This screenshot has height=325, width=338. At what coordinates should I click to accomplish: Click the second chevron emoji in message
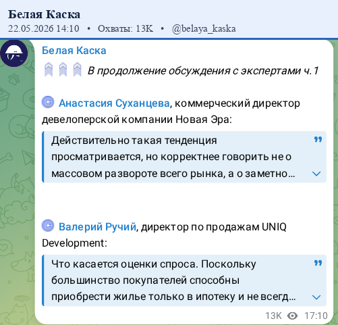[x=63, y=70]
